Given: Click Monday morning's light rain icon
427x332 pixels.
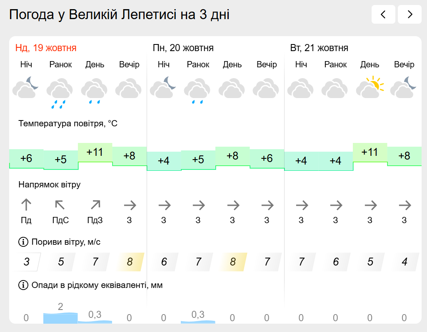Looking at the screenshot, I should [x=197, y=91].
